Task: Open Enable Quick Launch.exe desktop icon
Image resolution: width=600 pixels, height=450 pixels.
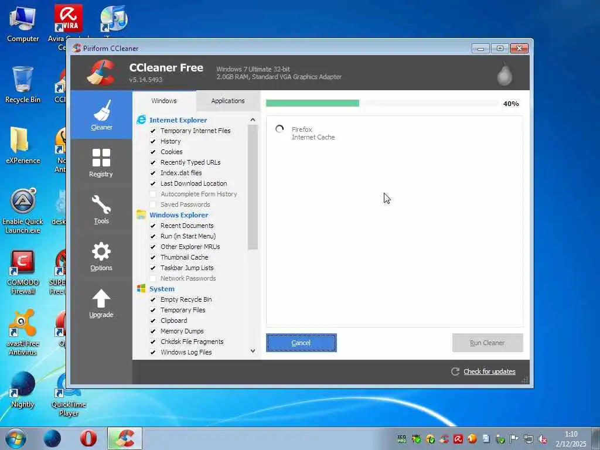Action: (x=23, y=211)
